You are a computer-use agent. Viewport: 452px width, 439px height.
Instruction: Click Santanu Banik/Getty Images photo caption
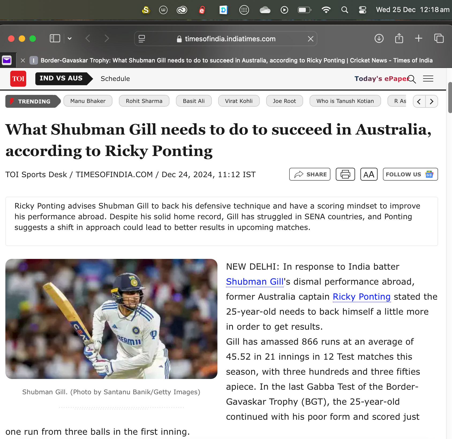point(111,392)
